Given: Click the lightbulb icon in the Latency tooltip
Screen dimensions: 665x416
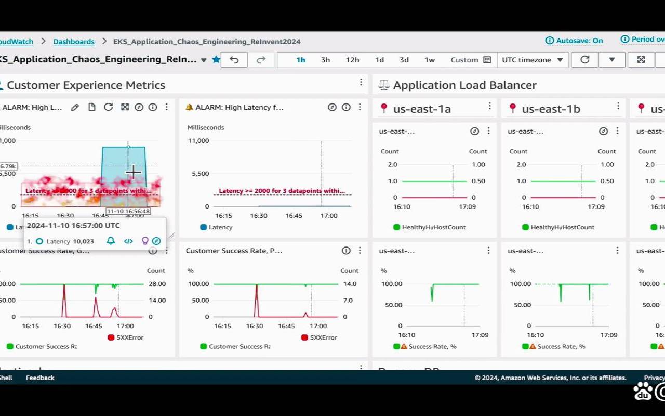Looking at the screenshot, I should [145, 241].
